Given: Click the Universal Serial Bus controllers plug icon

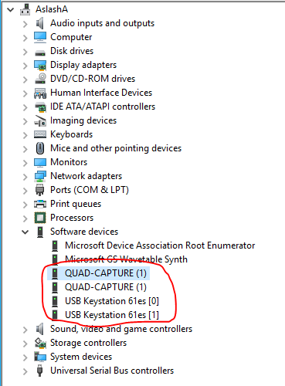Looking at the screenshot, I should (x=39, y=371).
